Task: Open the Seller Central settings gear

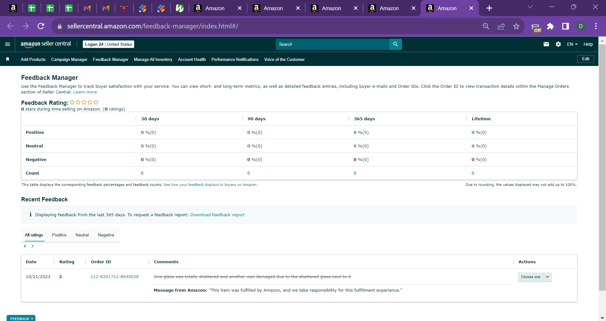Action: click(558, 44)
